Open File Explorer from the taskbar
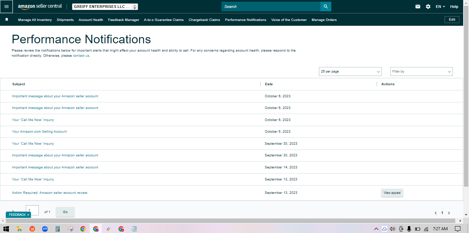This screenshot has height=233, width=469. pos(20,229)
